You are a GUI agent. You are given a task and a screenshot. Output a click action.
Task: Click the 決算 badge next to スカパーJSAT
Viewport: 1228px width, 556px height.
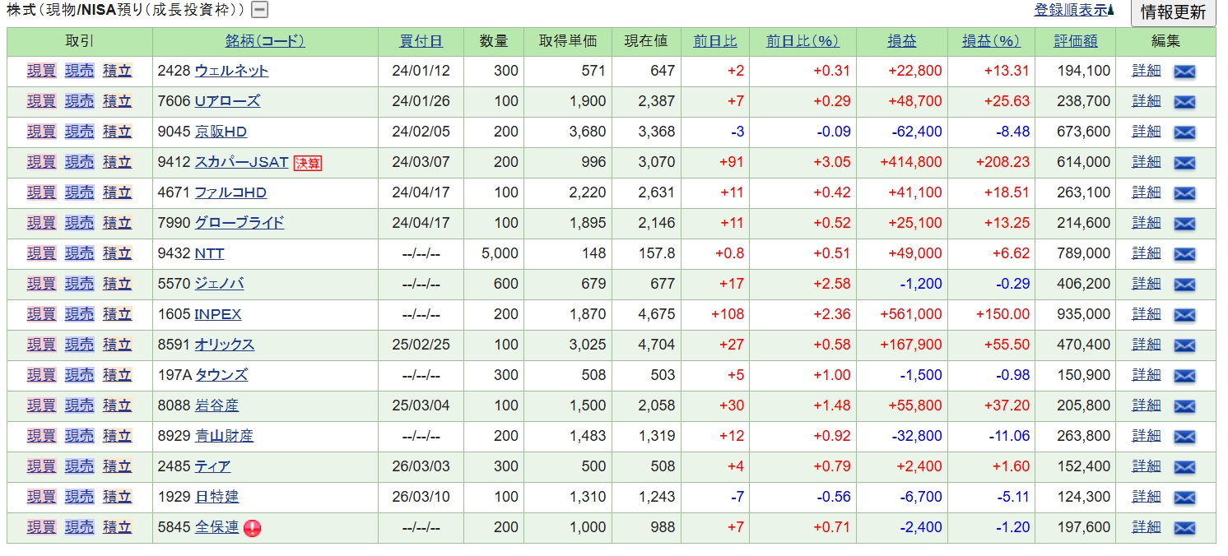[308, 163]
